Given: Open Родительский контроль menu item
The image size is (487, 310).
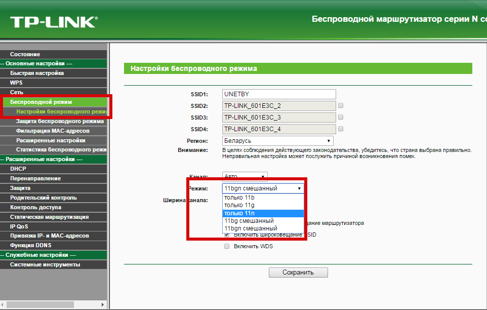Looking at the screenshot, I should click(54, 198).
